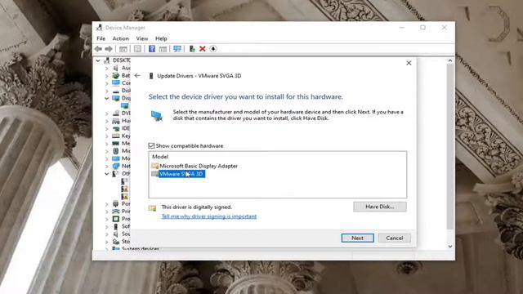Select the Storage controllers icon in tree
Image resolution: width=523 pixels, height=294 pixels.
[x=116, y=242]
